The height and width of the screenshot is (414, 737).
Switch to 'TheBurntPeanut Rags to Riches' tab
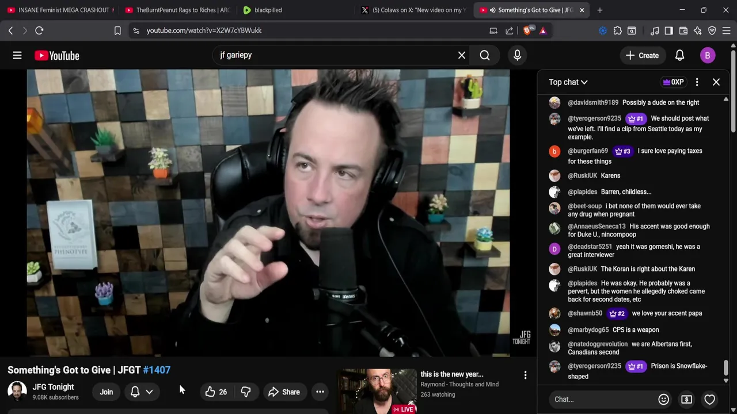click(177, 10)
